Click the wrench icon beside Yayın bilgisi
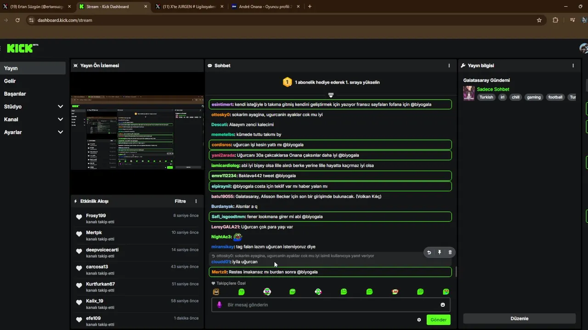The image size is (588, 330). point(463,66)
